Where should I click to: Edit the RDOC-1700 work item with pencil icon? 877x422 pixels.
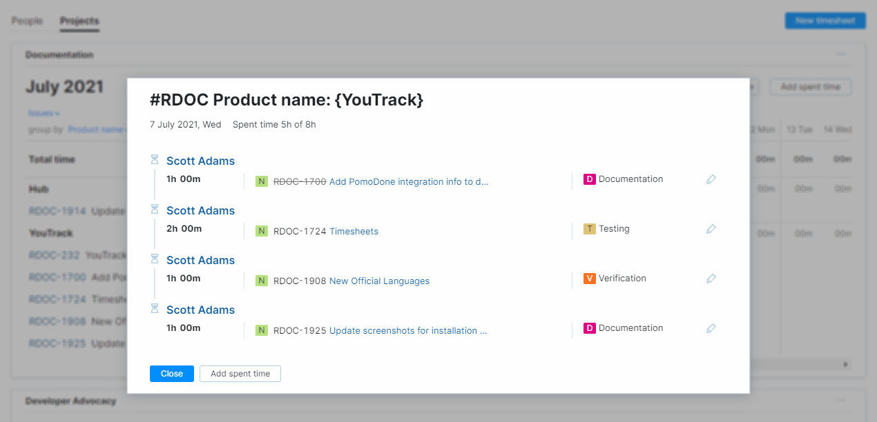click(711, 179)
